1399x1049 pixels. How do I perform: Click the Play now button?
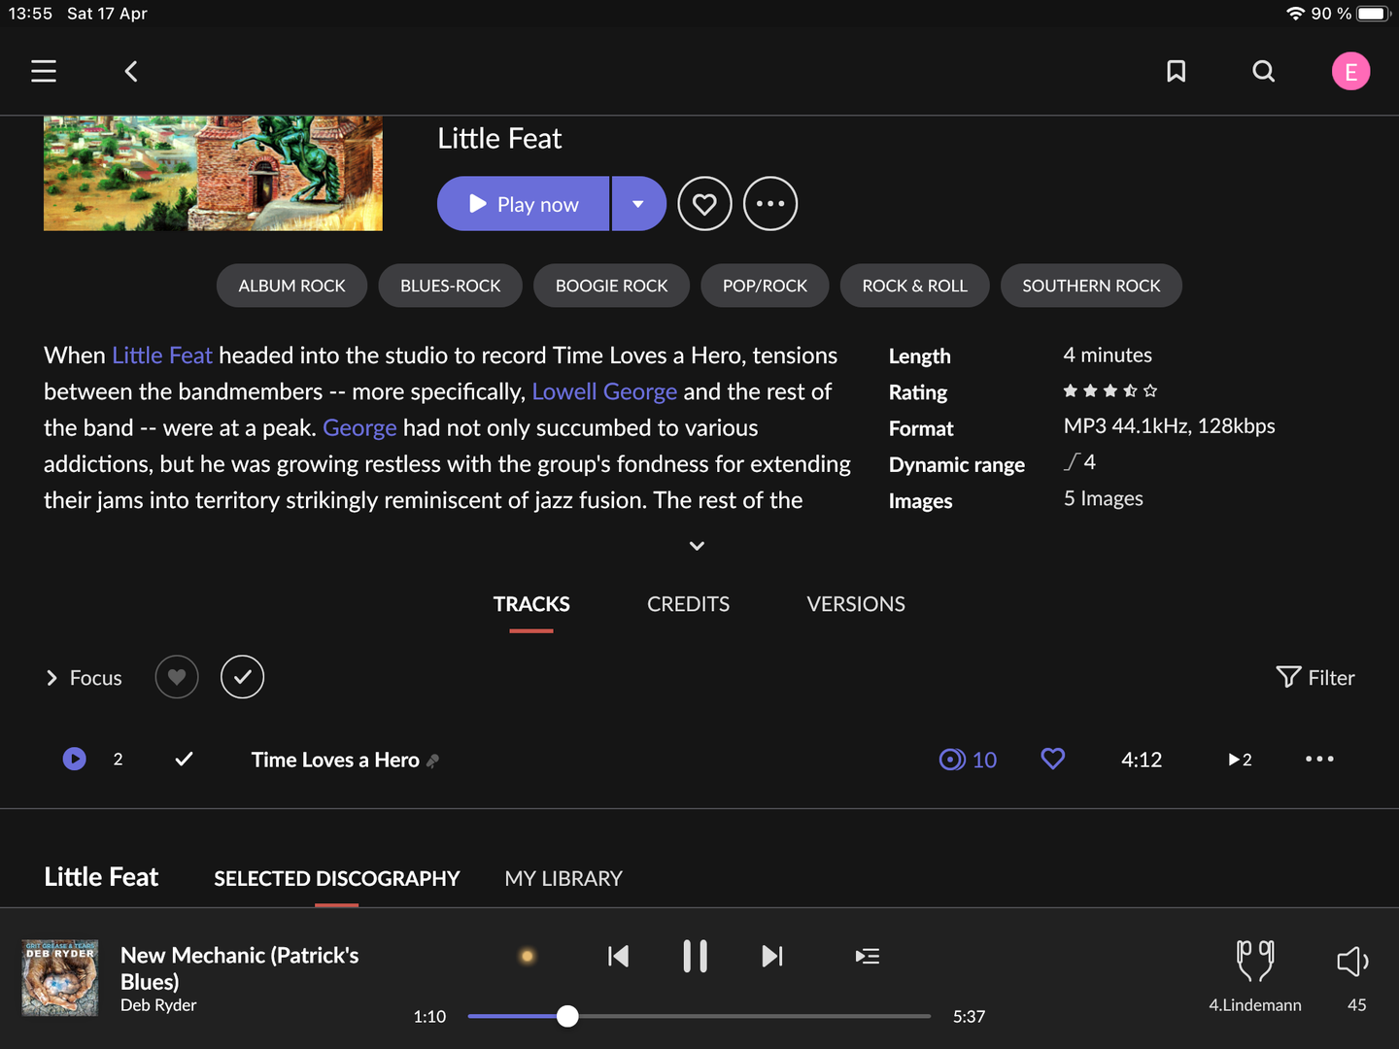[523, 204]
